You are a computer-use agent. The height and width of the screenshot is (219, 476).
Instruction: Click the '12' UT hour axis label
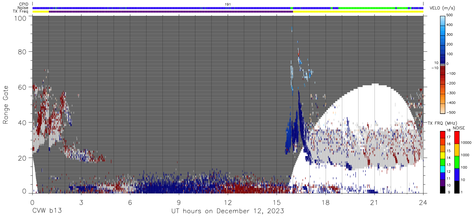point(228,202)
